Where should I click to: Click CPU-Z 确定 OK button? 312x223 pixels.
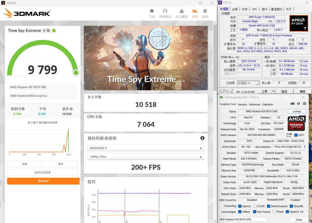tap(303, 91)
